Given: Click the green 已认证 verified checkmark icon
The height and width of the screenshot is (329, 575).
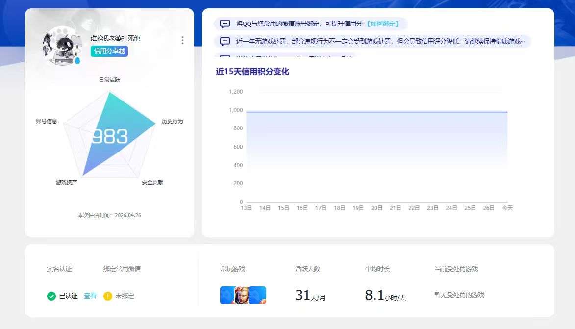Looking at the screenshot, I should (x=51, y=296).
